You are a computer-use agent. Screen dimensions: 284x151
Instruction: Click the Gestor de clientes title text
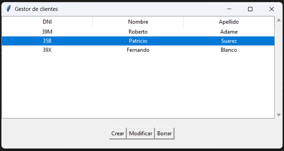36,9
